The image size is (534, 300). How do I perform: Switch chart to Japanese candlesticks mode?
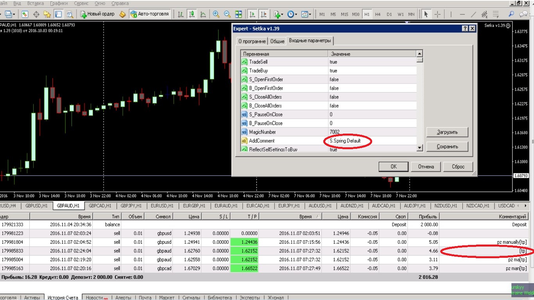[x=192, y=14]
